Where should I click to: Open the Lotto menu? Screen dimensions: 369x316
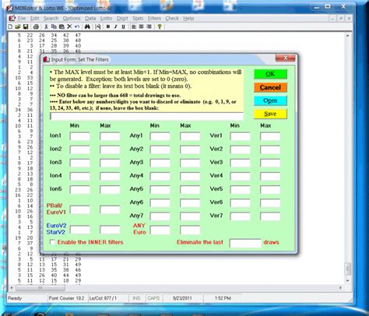(106, 19)
